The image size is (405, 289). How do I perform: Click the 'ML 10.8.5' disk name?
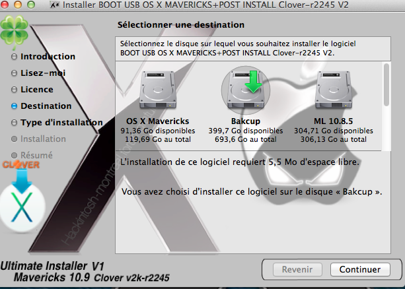tap(334, 121)
